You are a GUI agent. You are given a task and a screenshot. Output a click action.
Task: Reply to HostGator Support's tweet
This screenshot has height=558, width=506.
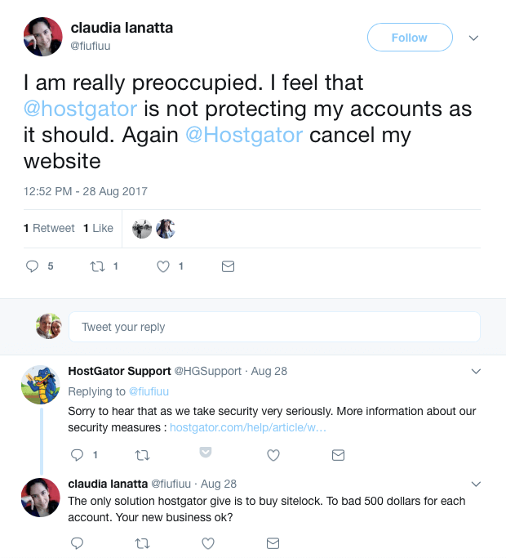click(x=78, y=455)
